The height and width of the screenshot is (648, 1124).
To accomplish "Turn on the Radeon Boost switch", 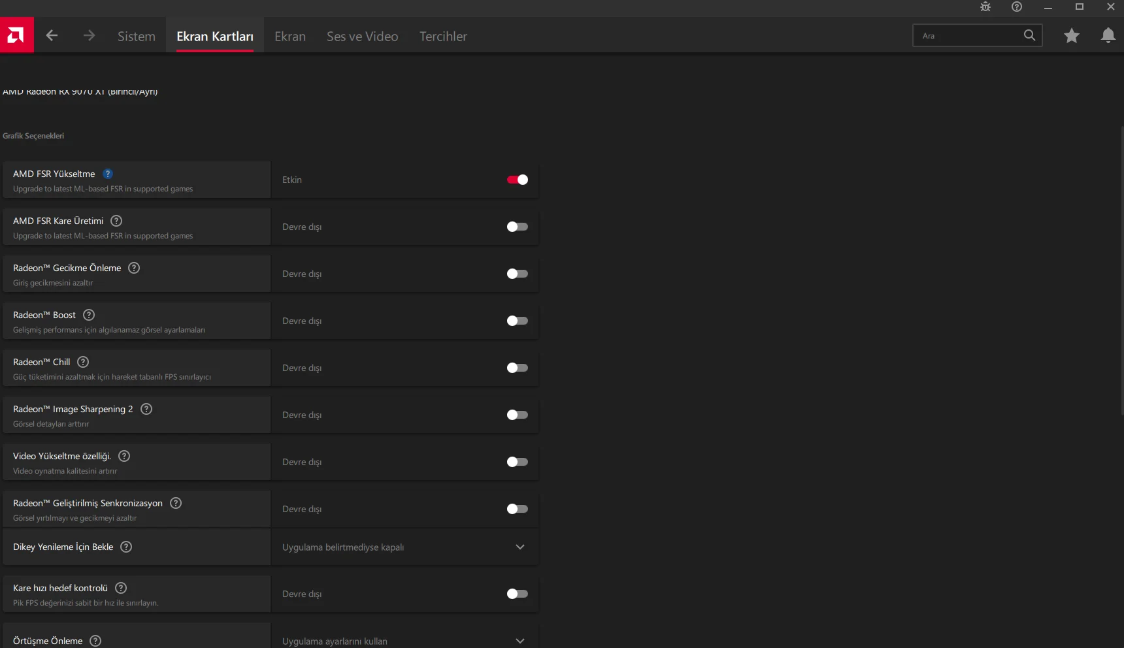I will 518,321.
